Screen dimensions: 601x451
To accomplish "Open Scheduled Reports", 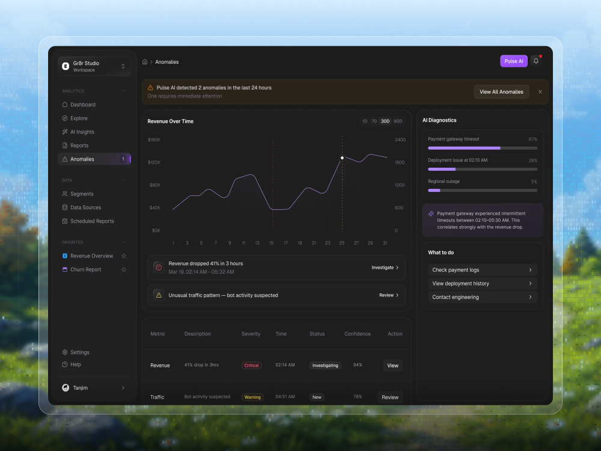I will click(x=94, y=221).
